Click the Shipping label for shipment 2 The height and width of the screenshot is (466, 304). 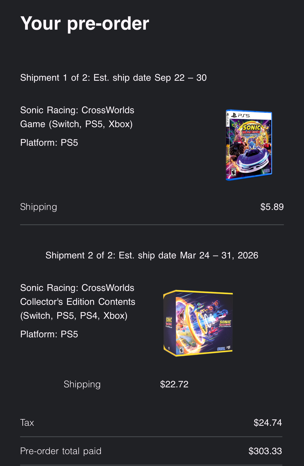[82, 385]
